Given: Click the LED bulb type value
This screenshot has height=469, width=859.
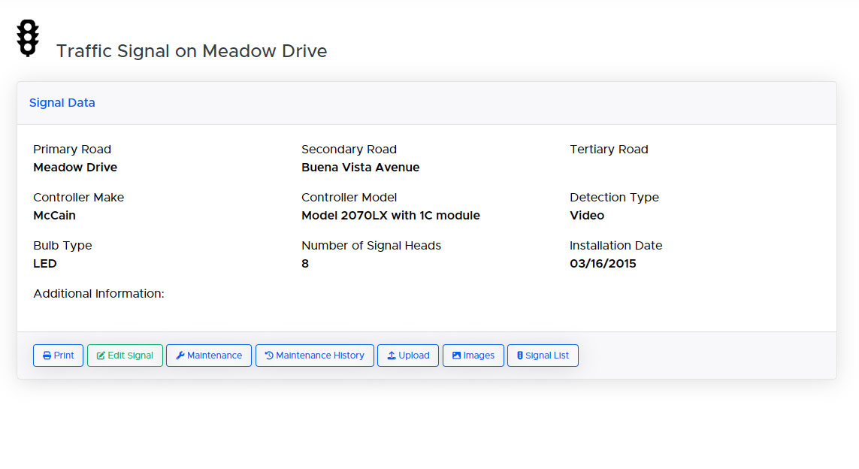Looking at the screenshot, I should click(45, 264).
